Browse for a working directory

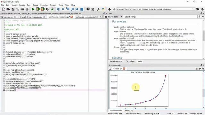(197, 9)
